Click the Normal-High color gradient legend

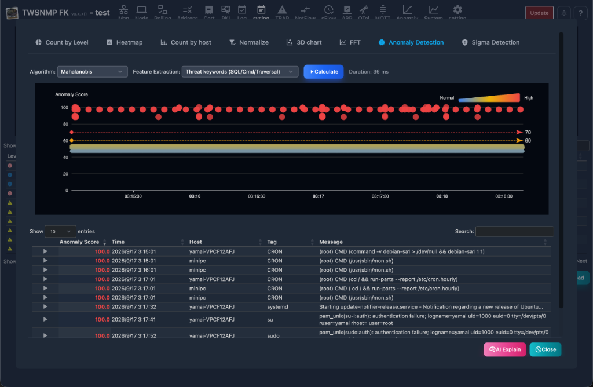pos(489,97)
